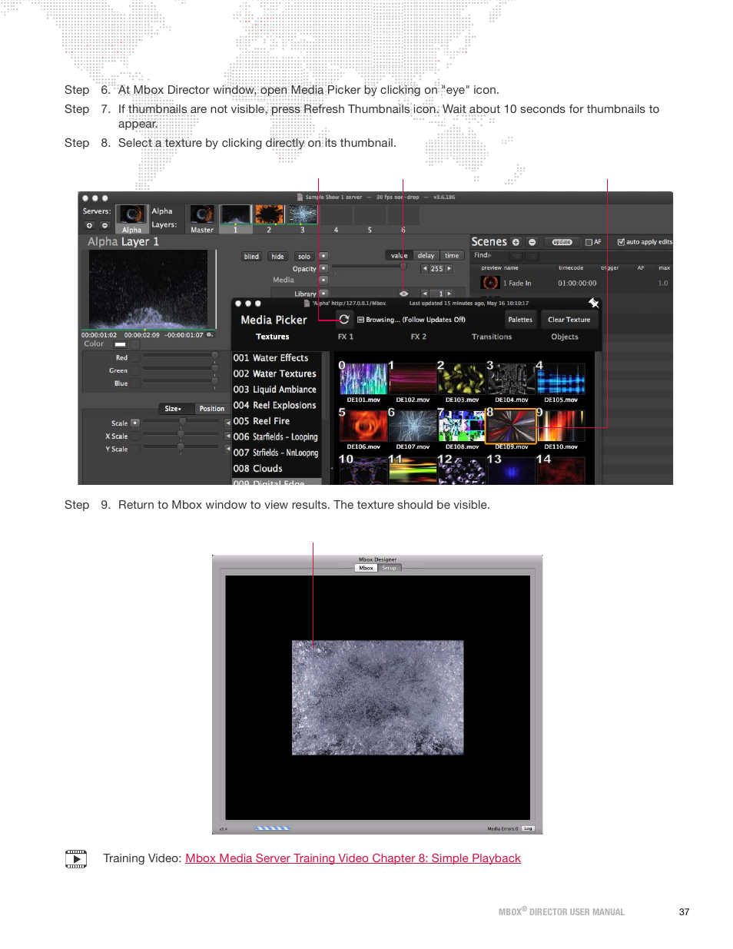Select 001 Water Effects folder

click(271, 358)
